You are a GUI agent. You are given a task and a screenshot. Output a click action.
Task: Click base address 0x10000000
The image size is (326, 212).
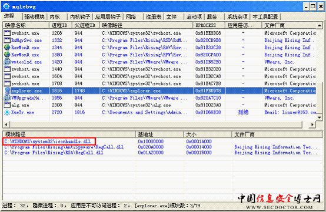coord(151,142)
